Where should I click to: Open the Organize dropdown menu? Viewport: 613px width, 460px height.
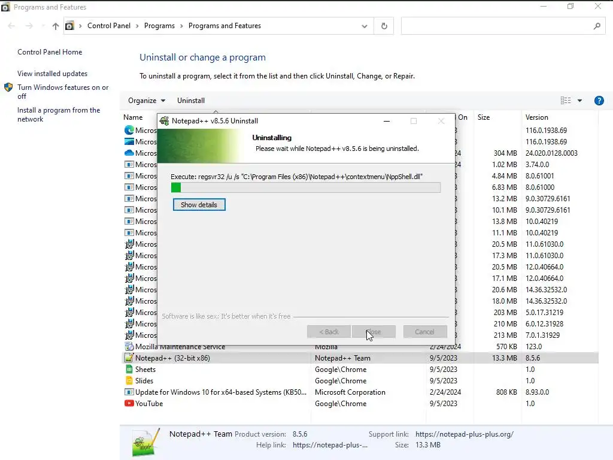click(147, 101)
